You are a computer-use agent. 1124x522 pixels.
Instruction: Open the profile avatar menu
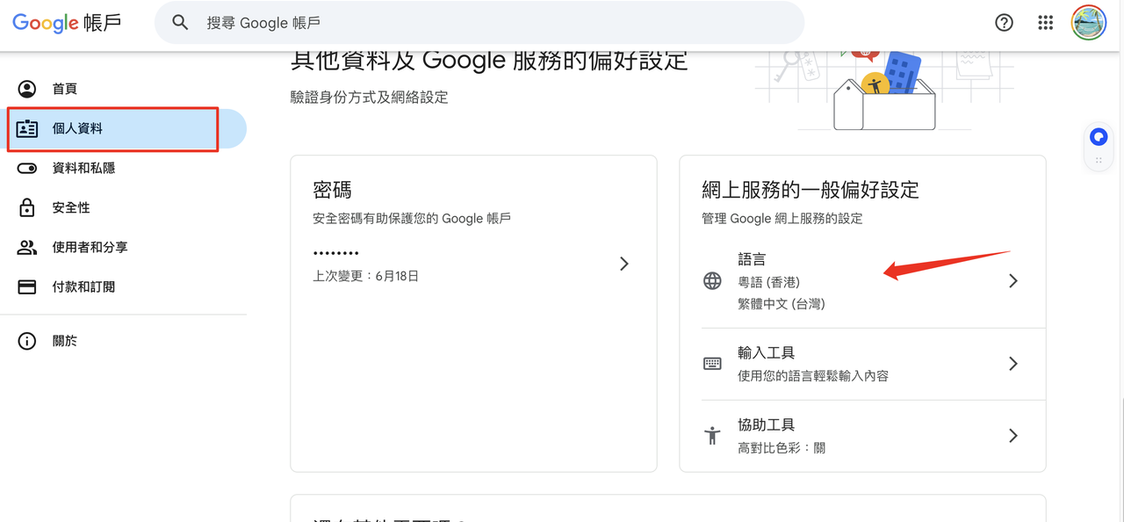[1088, 24]
